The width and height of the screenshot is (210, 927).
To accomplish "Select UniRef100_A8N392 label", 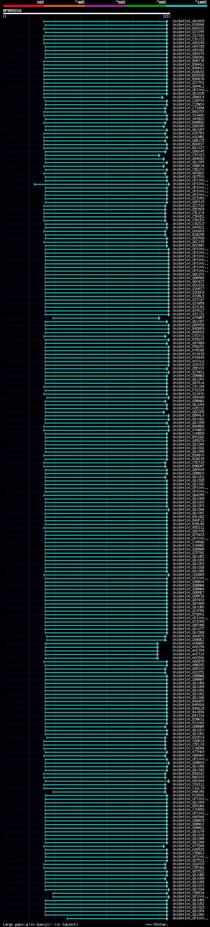I will 188,665.
